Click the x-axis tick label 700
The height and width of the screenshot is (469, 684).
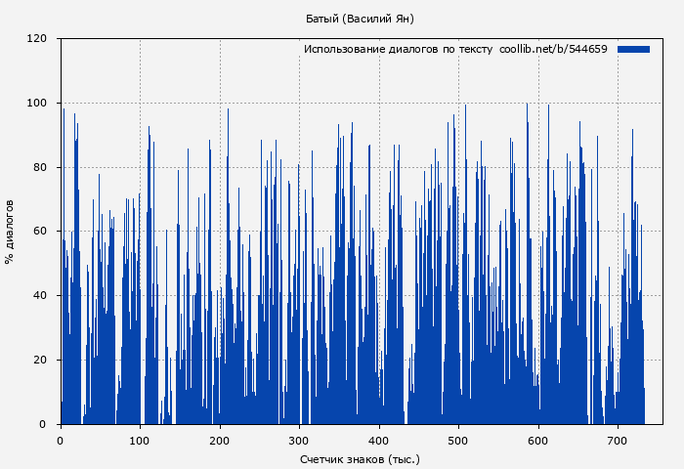click(x=618, y=441)
